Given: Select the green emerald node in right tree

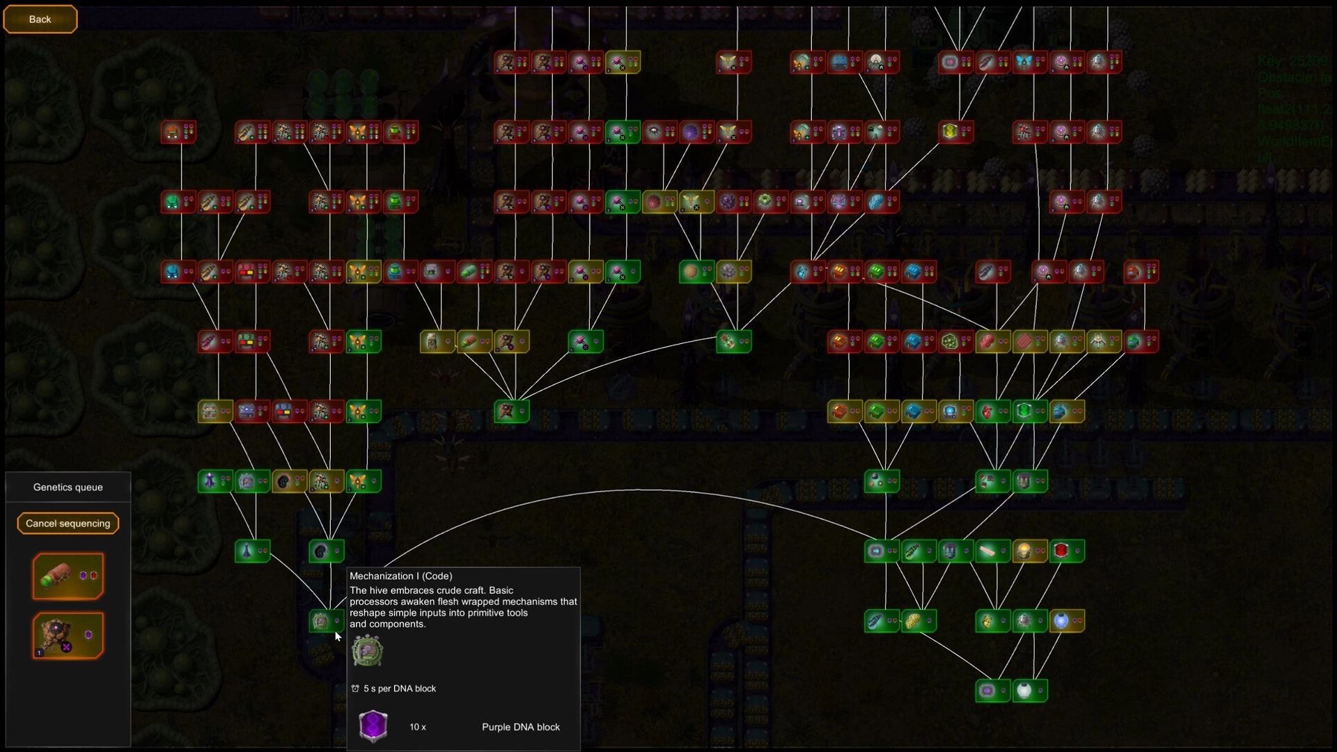Looking at the screenshot, I should pos(1024,411).
